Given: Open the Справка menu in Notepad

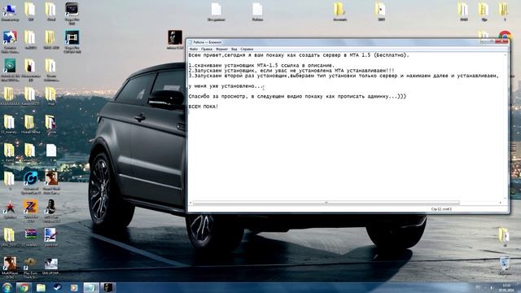Looking at the screenshot, I should pyautogui.click(x=247, y=49).
